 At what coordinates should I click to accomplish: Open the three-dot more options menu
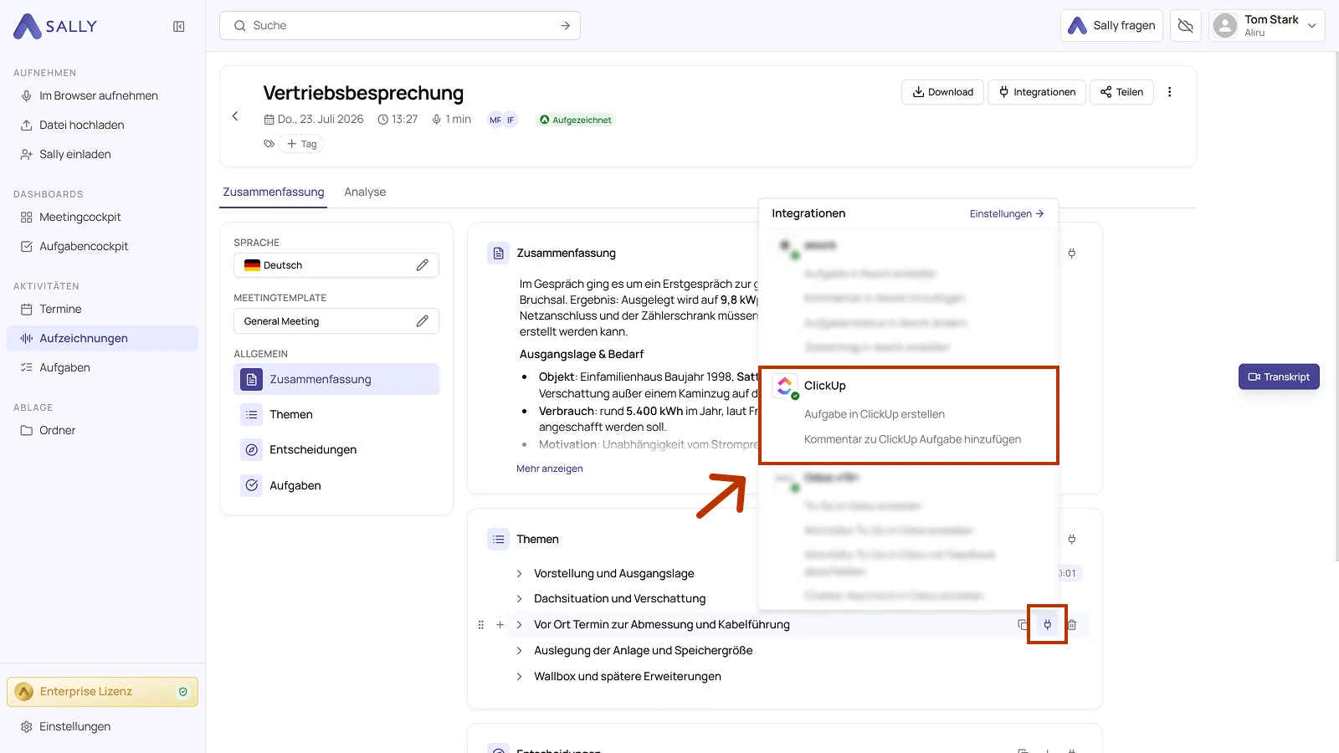point(1170,92)
